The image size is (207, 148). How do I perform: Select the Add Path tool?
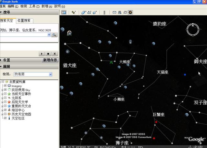coord(89,12)
